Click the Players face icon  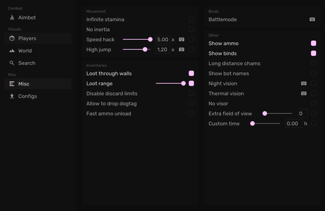coord(12,39)
